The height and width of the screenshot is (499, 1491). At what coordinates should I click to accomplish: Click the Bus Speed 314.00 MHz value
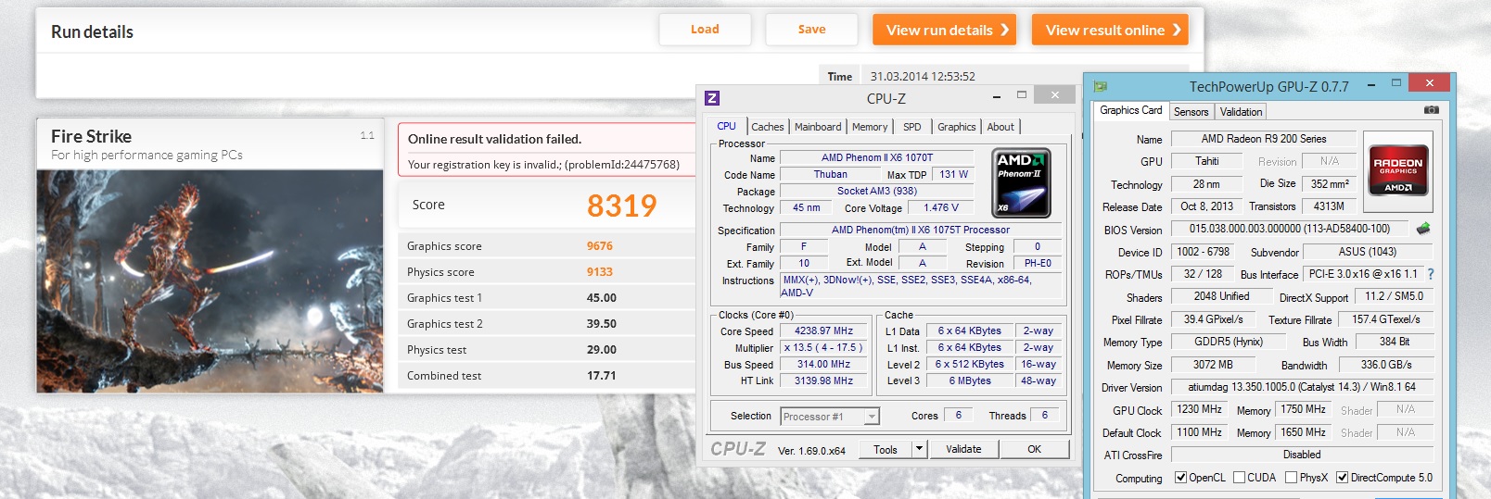click(823, 364)
